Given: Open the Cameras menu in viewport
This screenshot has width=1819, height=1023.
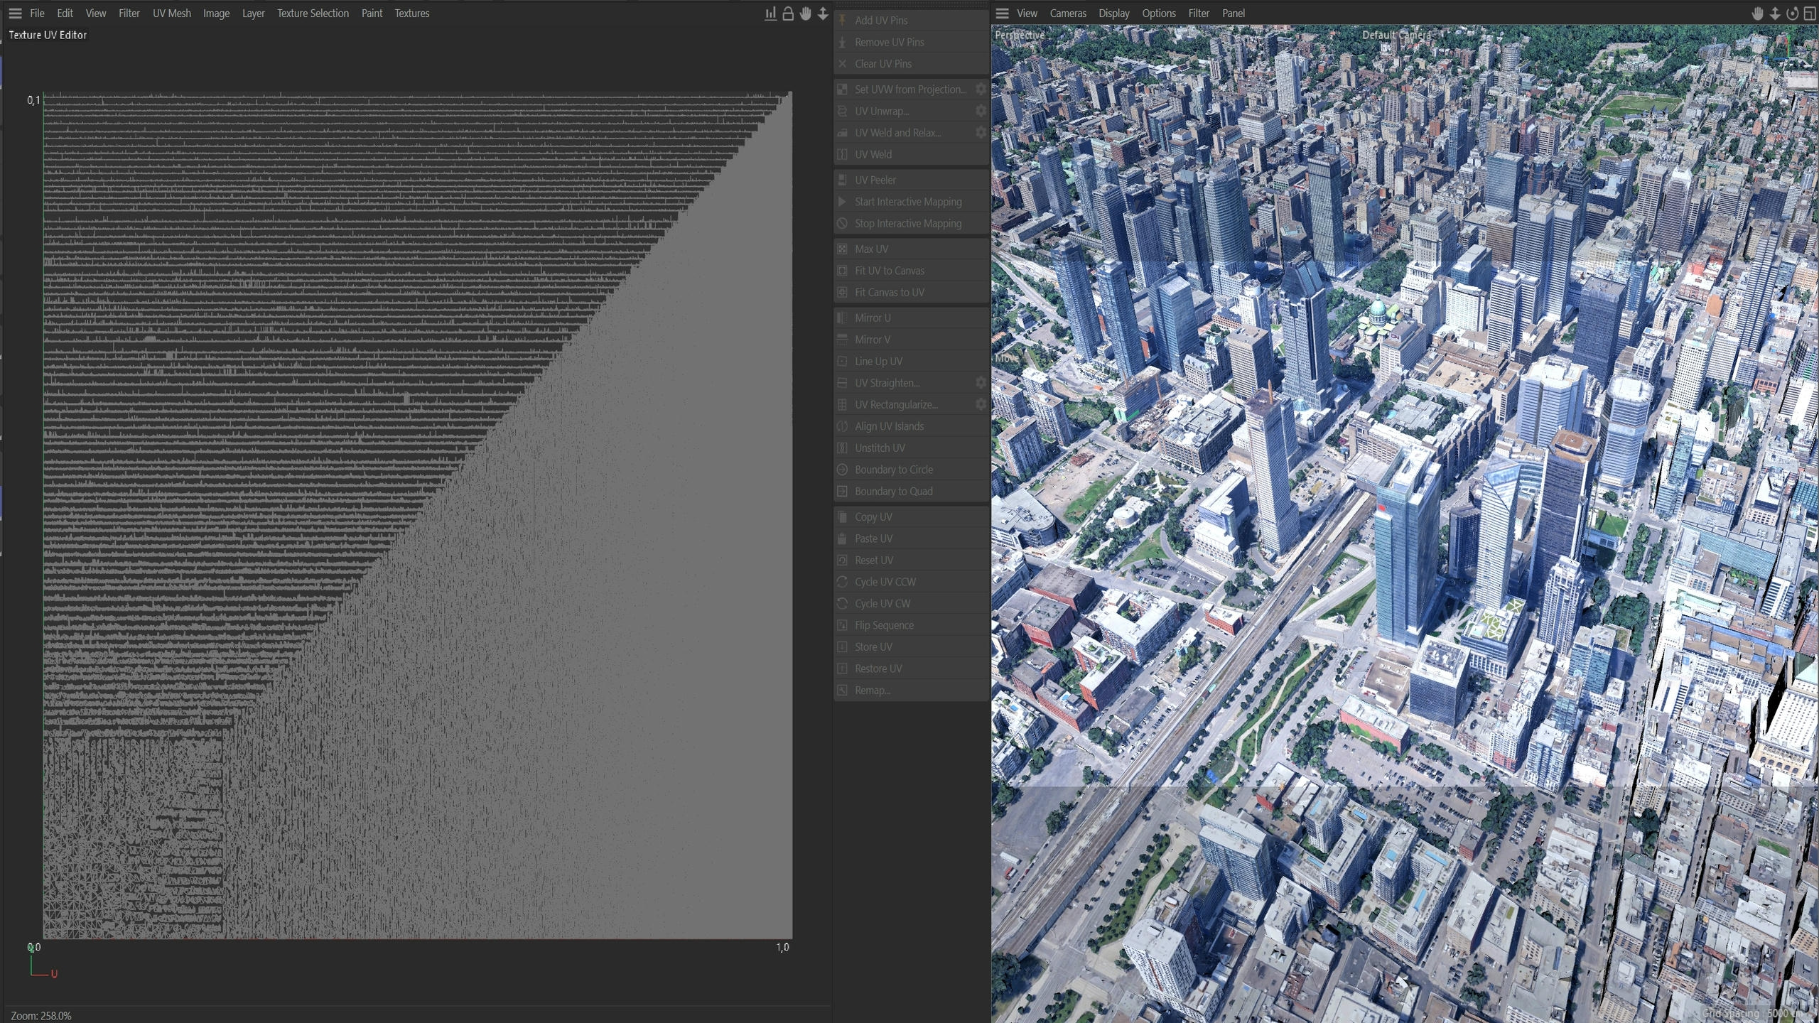Looking at the screenshot, I should click(x=1068, y=13).
